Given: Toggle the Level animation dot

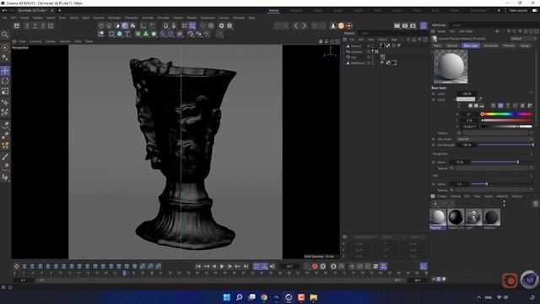Looking at the screenshot, I should point(434,94).
